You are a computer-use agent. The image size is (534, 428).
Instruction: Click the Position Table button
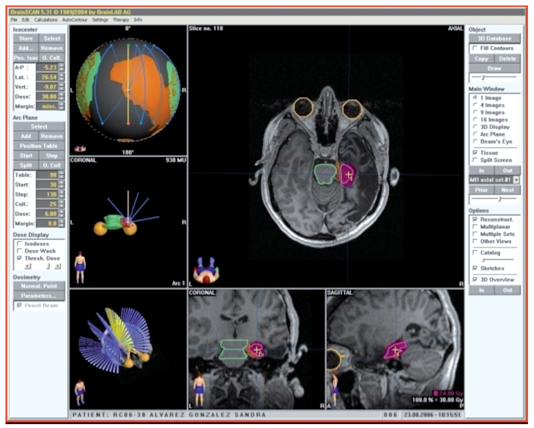coord(39,146)
